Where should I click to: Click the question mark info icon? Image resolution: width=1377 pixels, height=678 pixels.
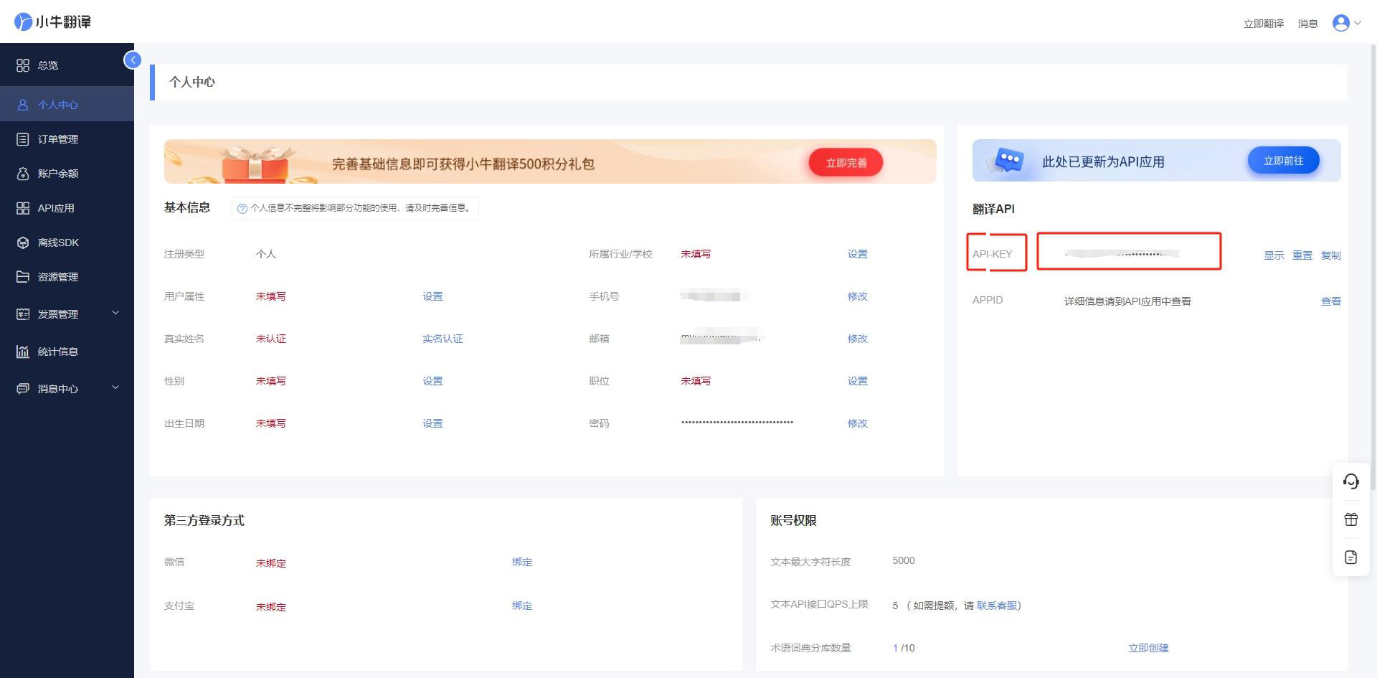[242, 209]
